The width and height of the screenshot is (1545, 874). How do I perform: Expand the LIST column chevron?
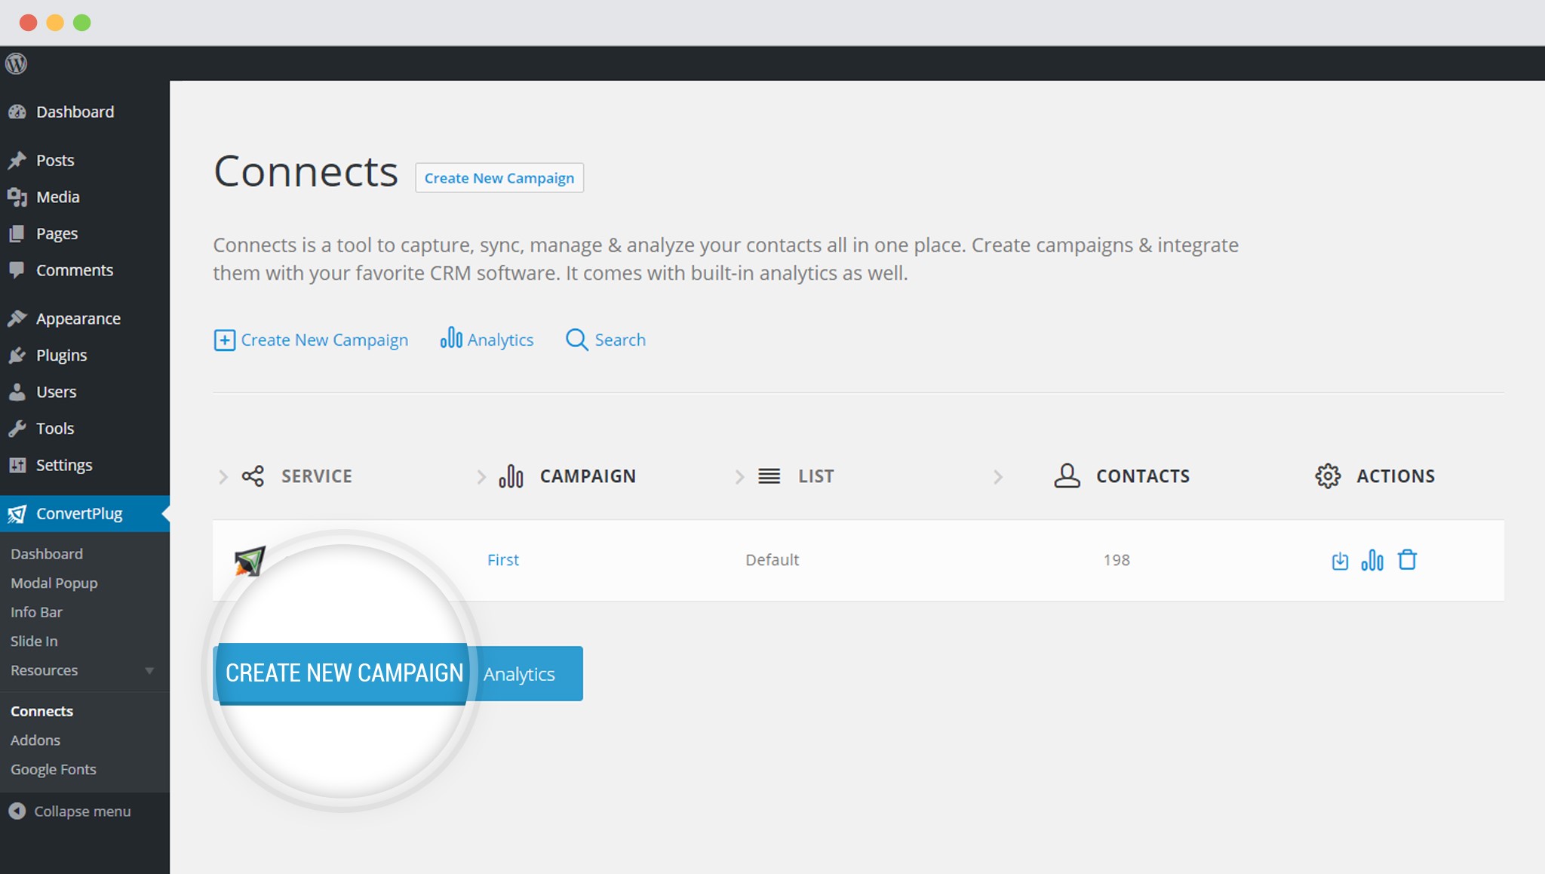tap(739, 475)
